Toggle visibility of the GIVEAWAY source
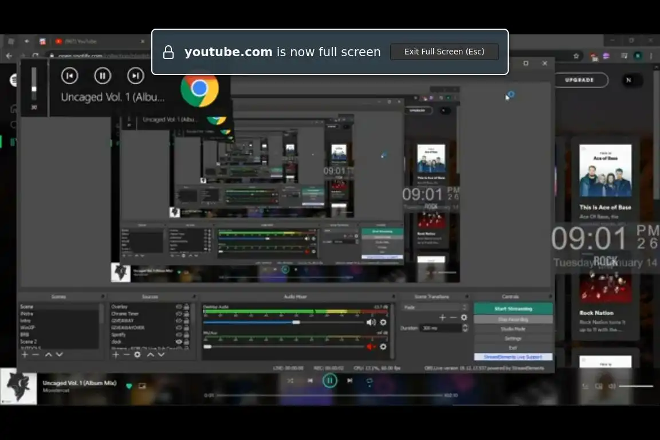This screenshot has width=660, height=440. (179, 321)
